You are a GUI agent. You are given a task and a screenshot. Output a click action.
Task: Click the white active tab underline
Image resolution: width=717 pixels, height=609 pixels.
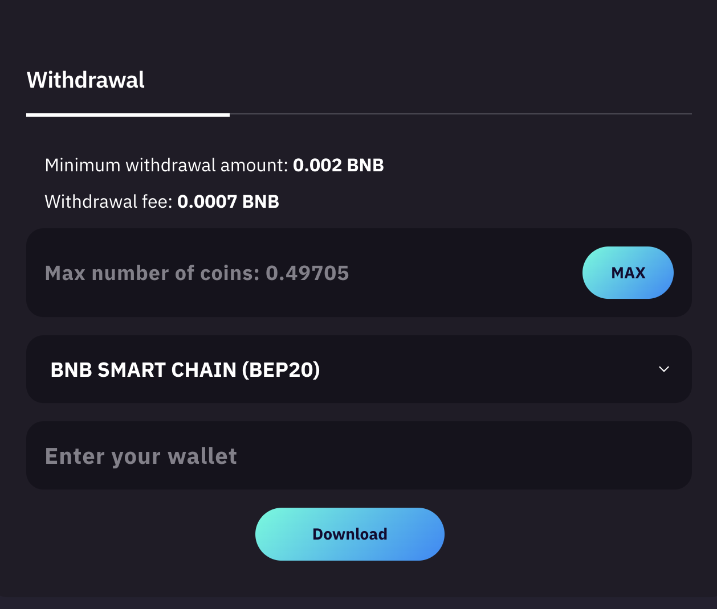coord(128,115)
